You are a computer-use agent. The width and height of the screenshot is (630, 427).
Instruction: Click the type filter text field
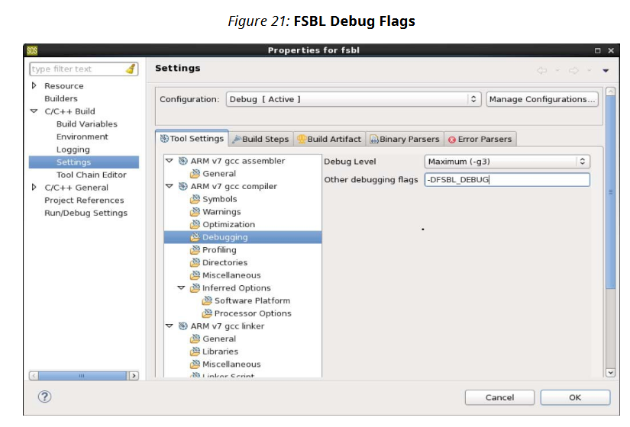click(x=83, y=69)
